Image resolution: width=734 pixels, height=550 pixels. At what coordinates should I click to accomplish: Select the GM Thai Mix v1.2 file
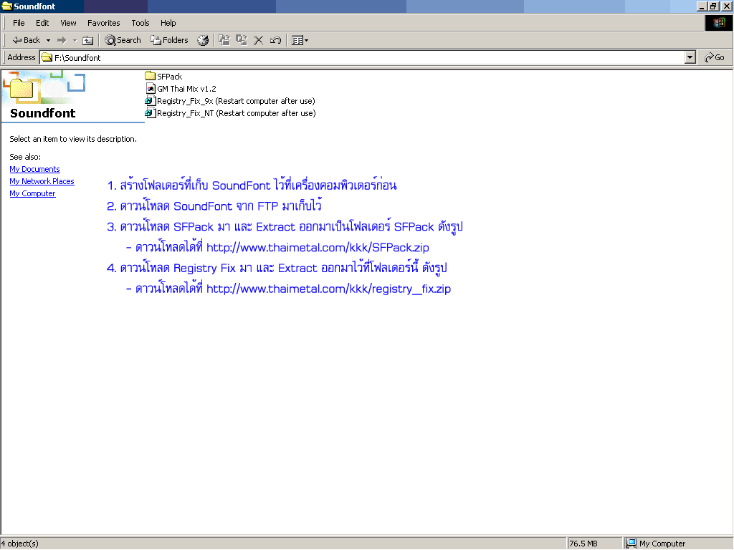(181, 88)
